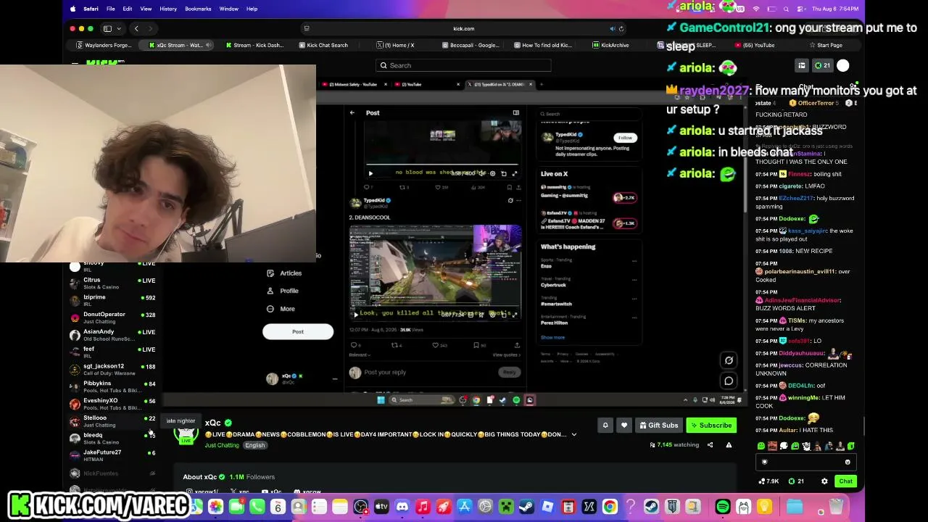The image size is (928, 522).
Task: Click the Windows Start button in stream
Action: 381,400
